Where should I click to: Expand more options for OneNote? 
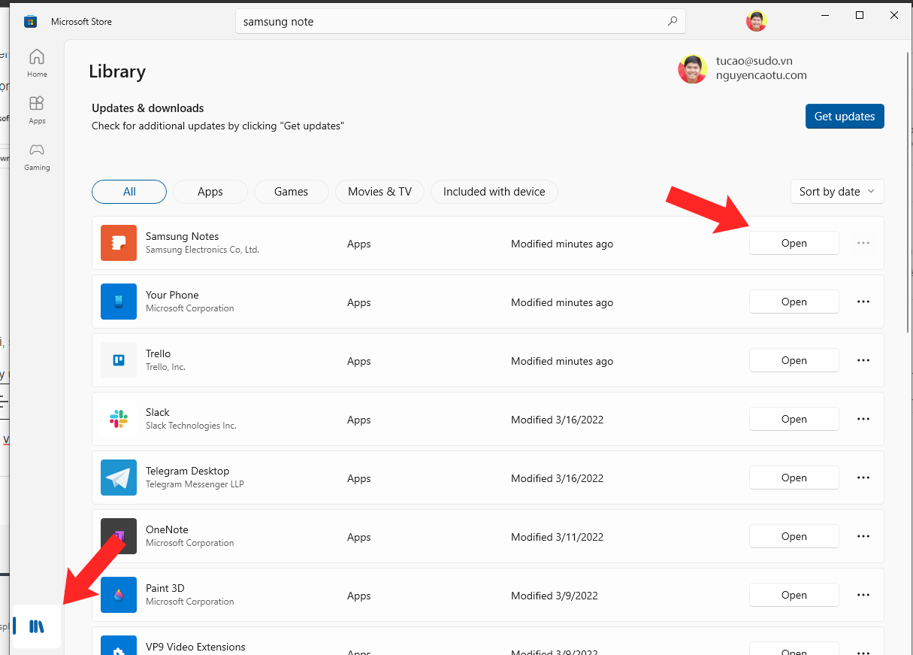click(863, 536)
